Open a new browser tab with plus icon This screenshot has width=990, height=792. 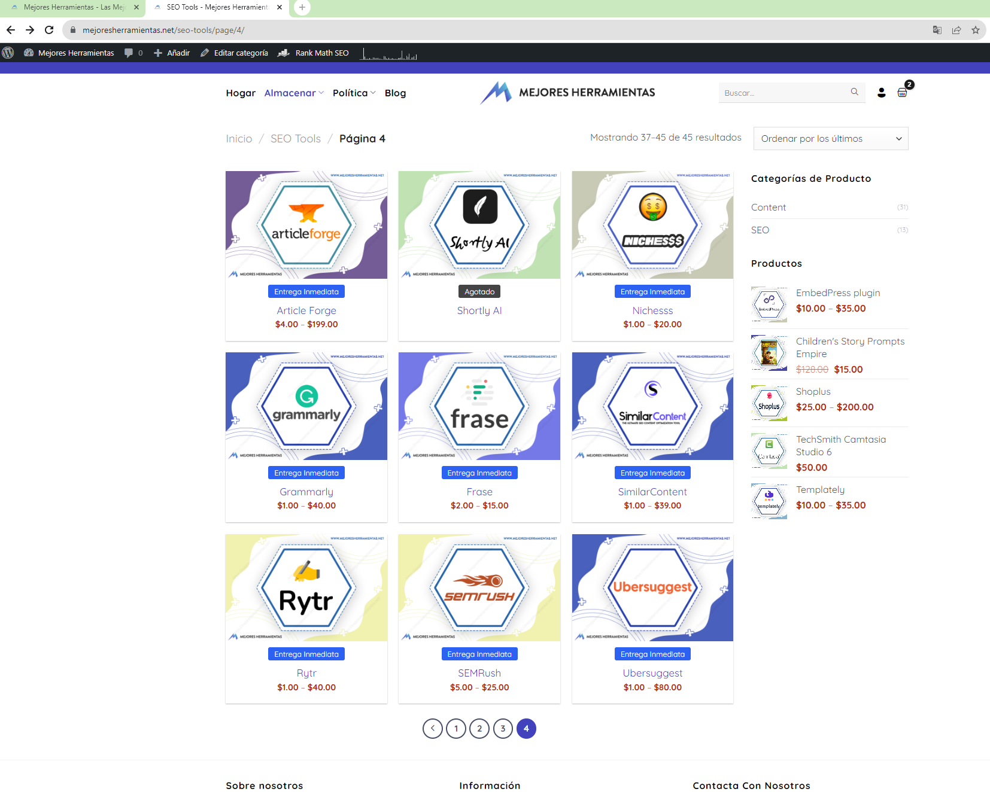coord(302,7)
